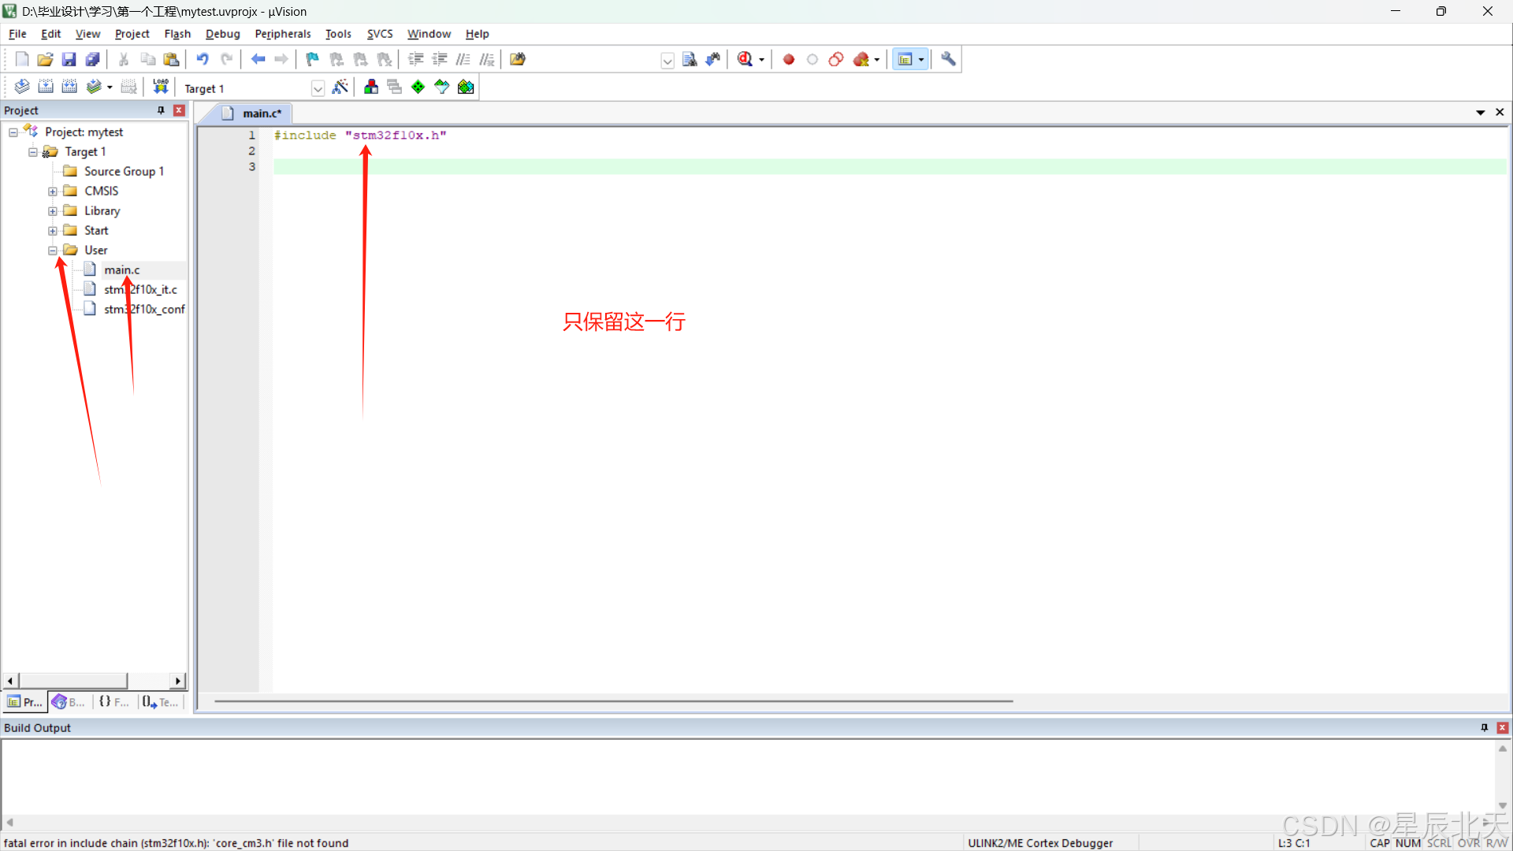Click Insert/Remove breakpoint red dot icon

pyautogui.click(x=788, y=59)
